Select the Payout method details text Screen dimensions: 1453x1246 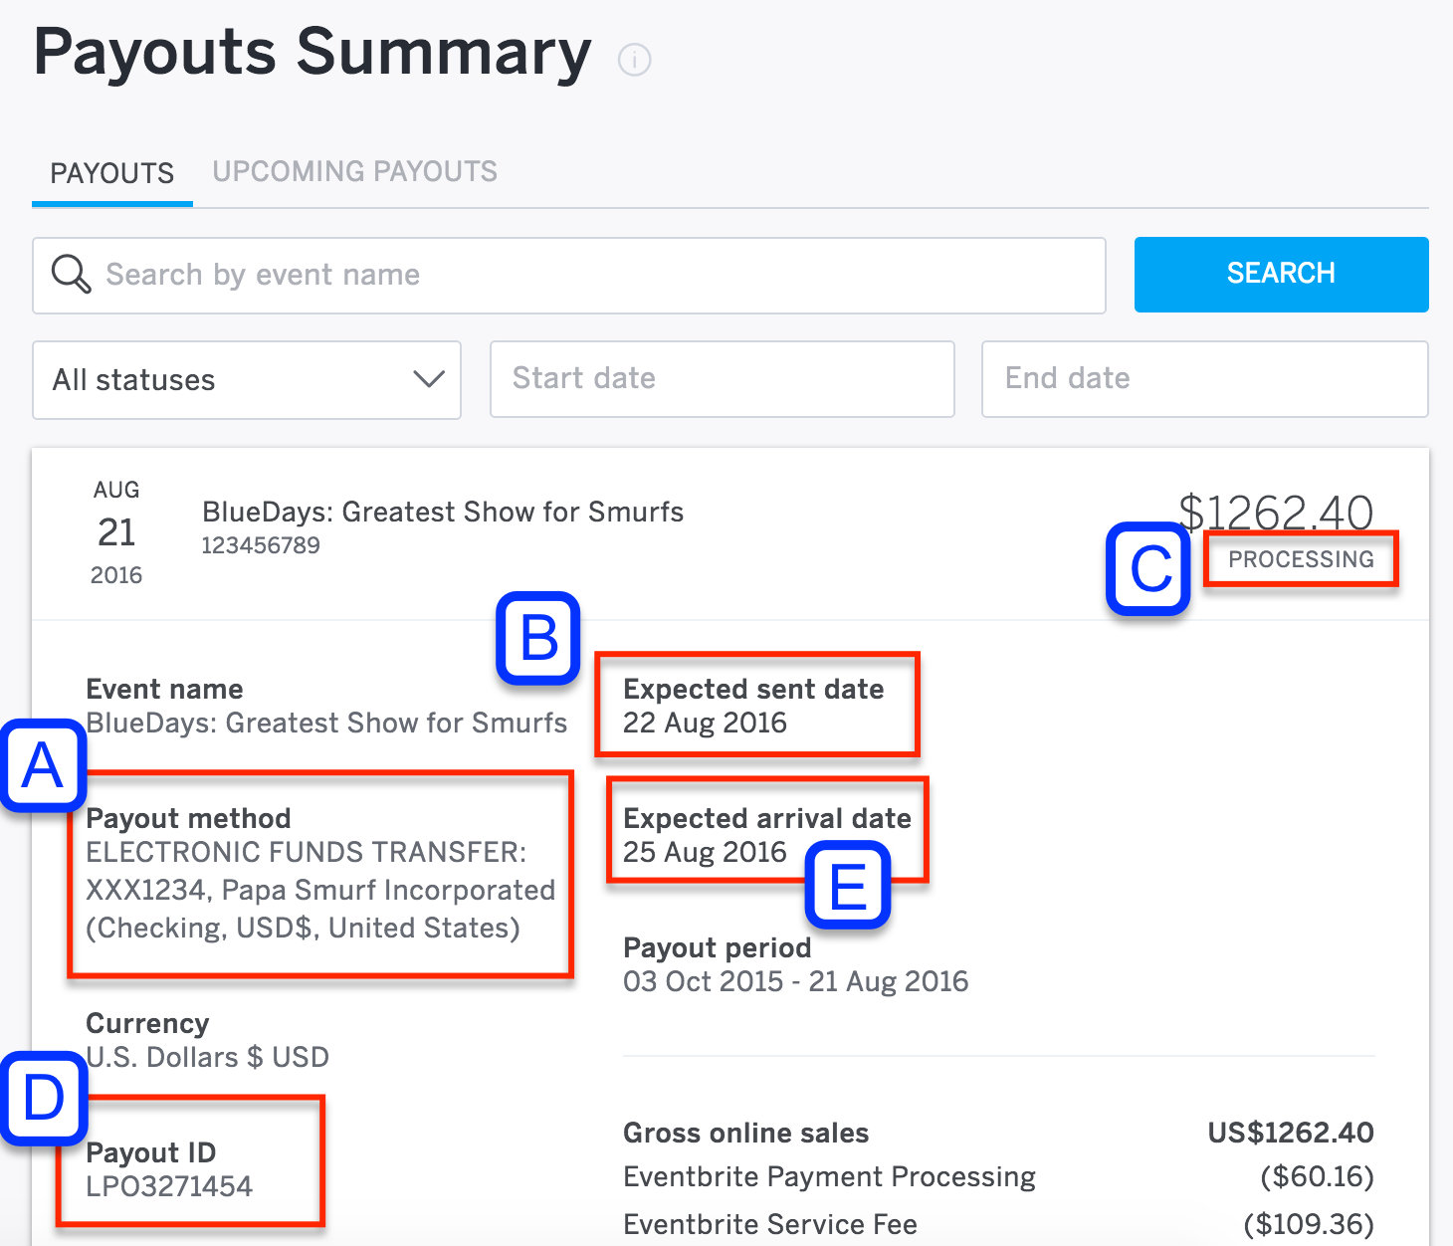pos(320,889)
